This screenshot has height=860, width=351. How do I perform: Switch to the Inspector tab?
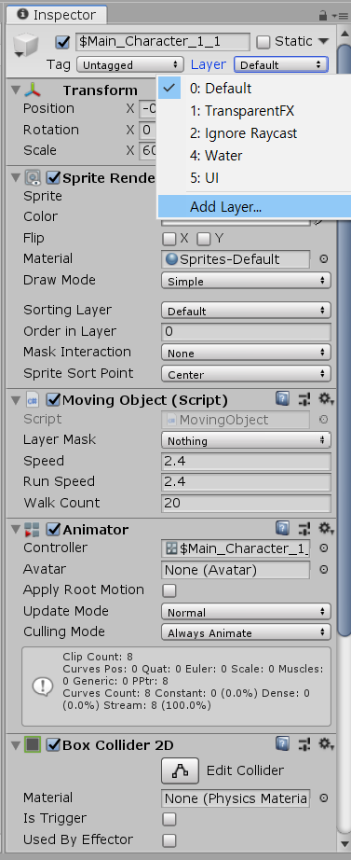pyautogui.click(x=57, y=15)
